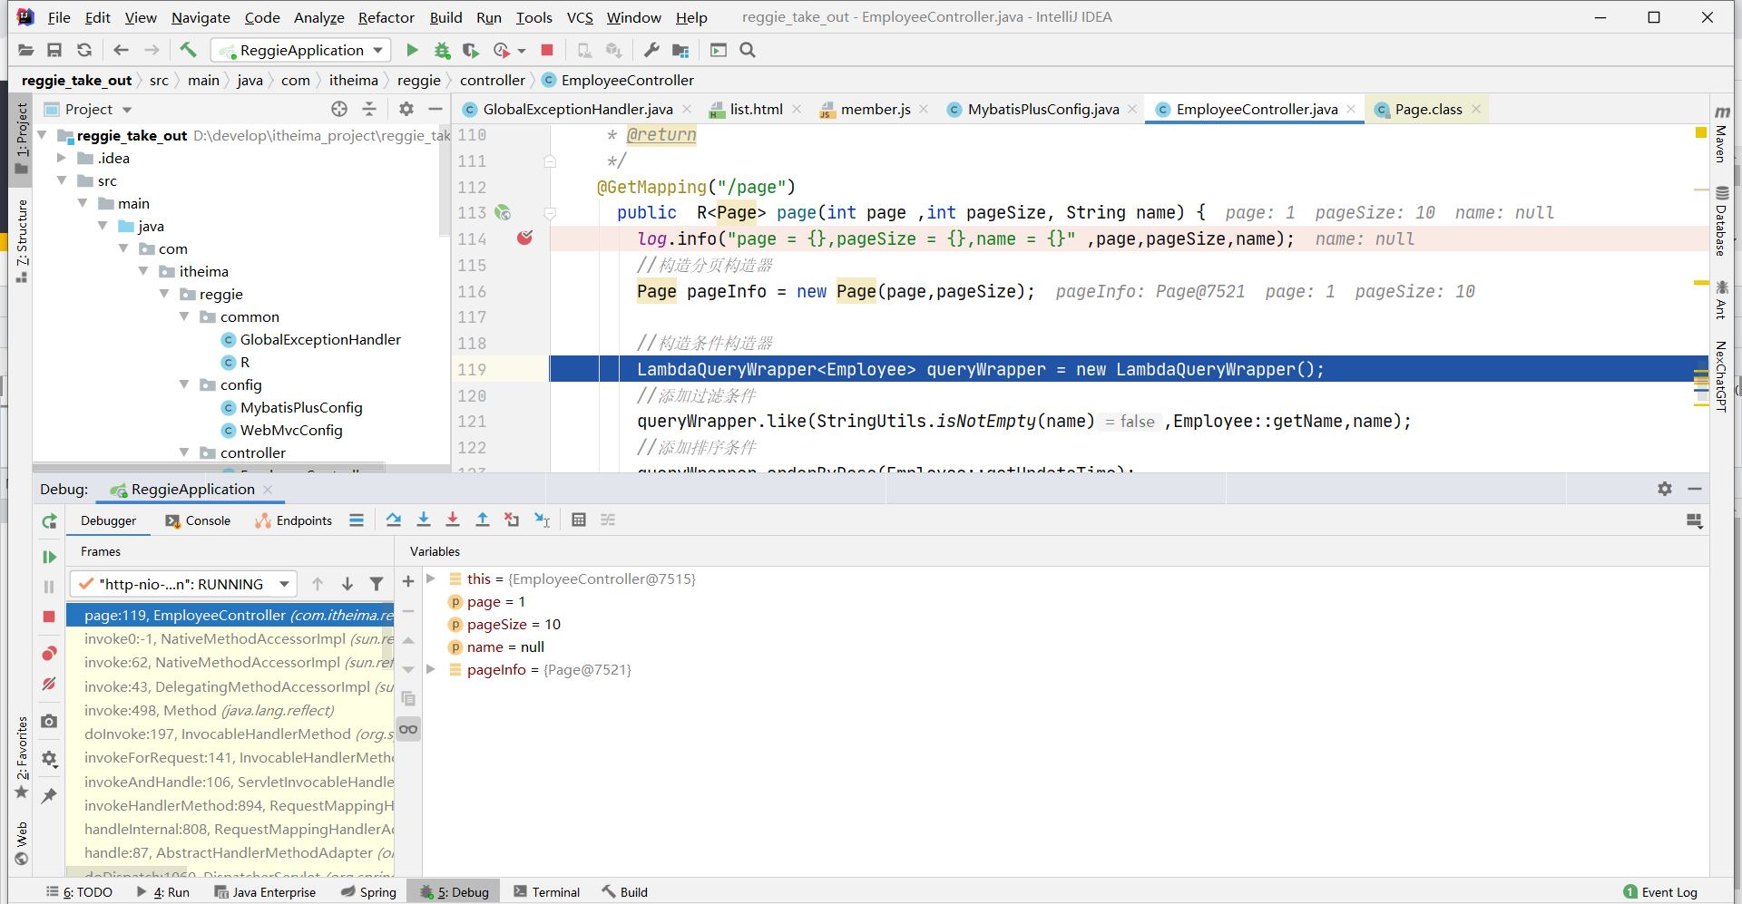Viewport: 1742px width, 904px height.
Task: Collapse the config package
Action: (185, 384)
